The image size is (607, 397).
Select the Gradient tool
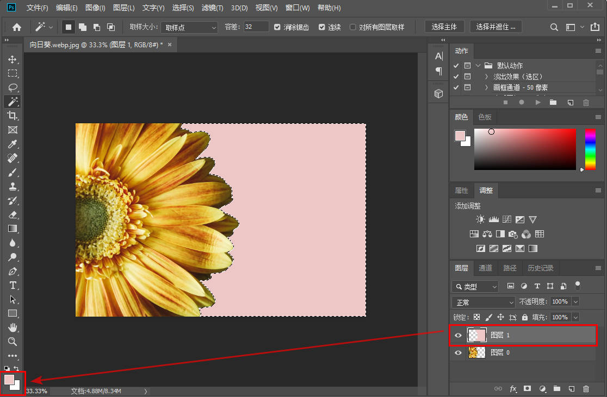point(13,229)
